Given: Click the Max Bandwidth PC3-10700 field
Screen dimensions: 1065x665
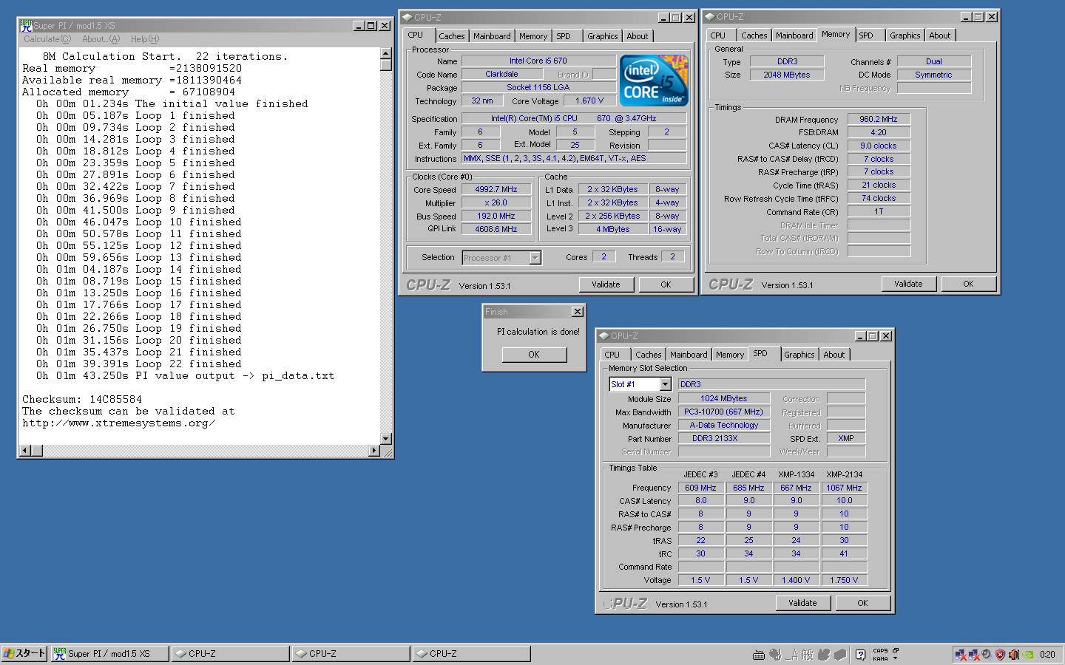Looking at the screenshot, I should point(723,412).
